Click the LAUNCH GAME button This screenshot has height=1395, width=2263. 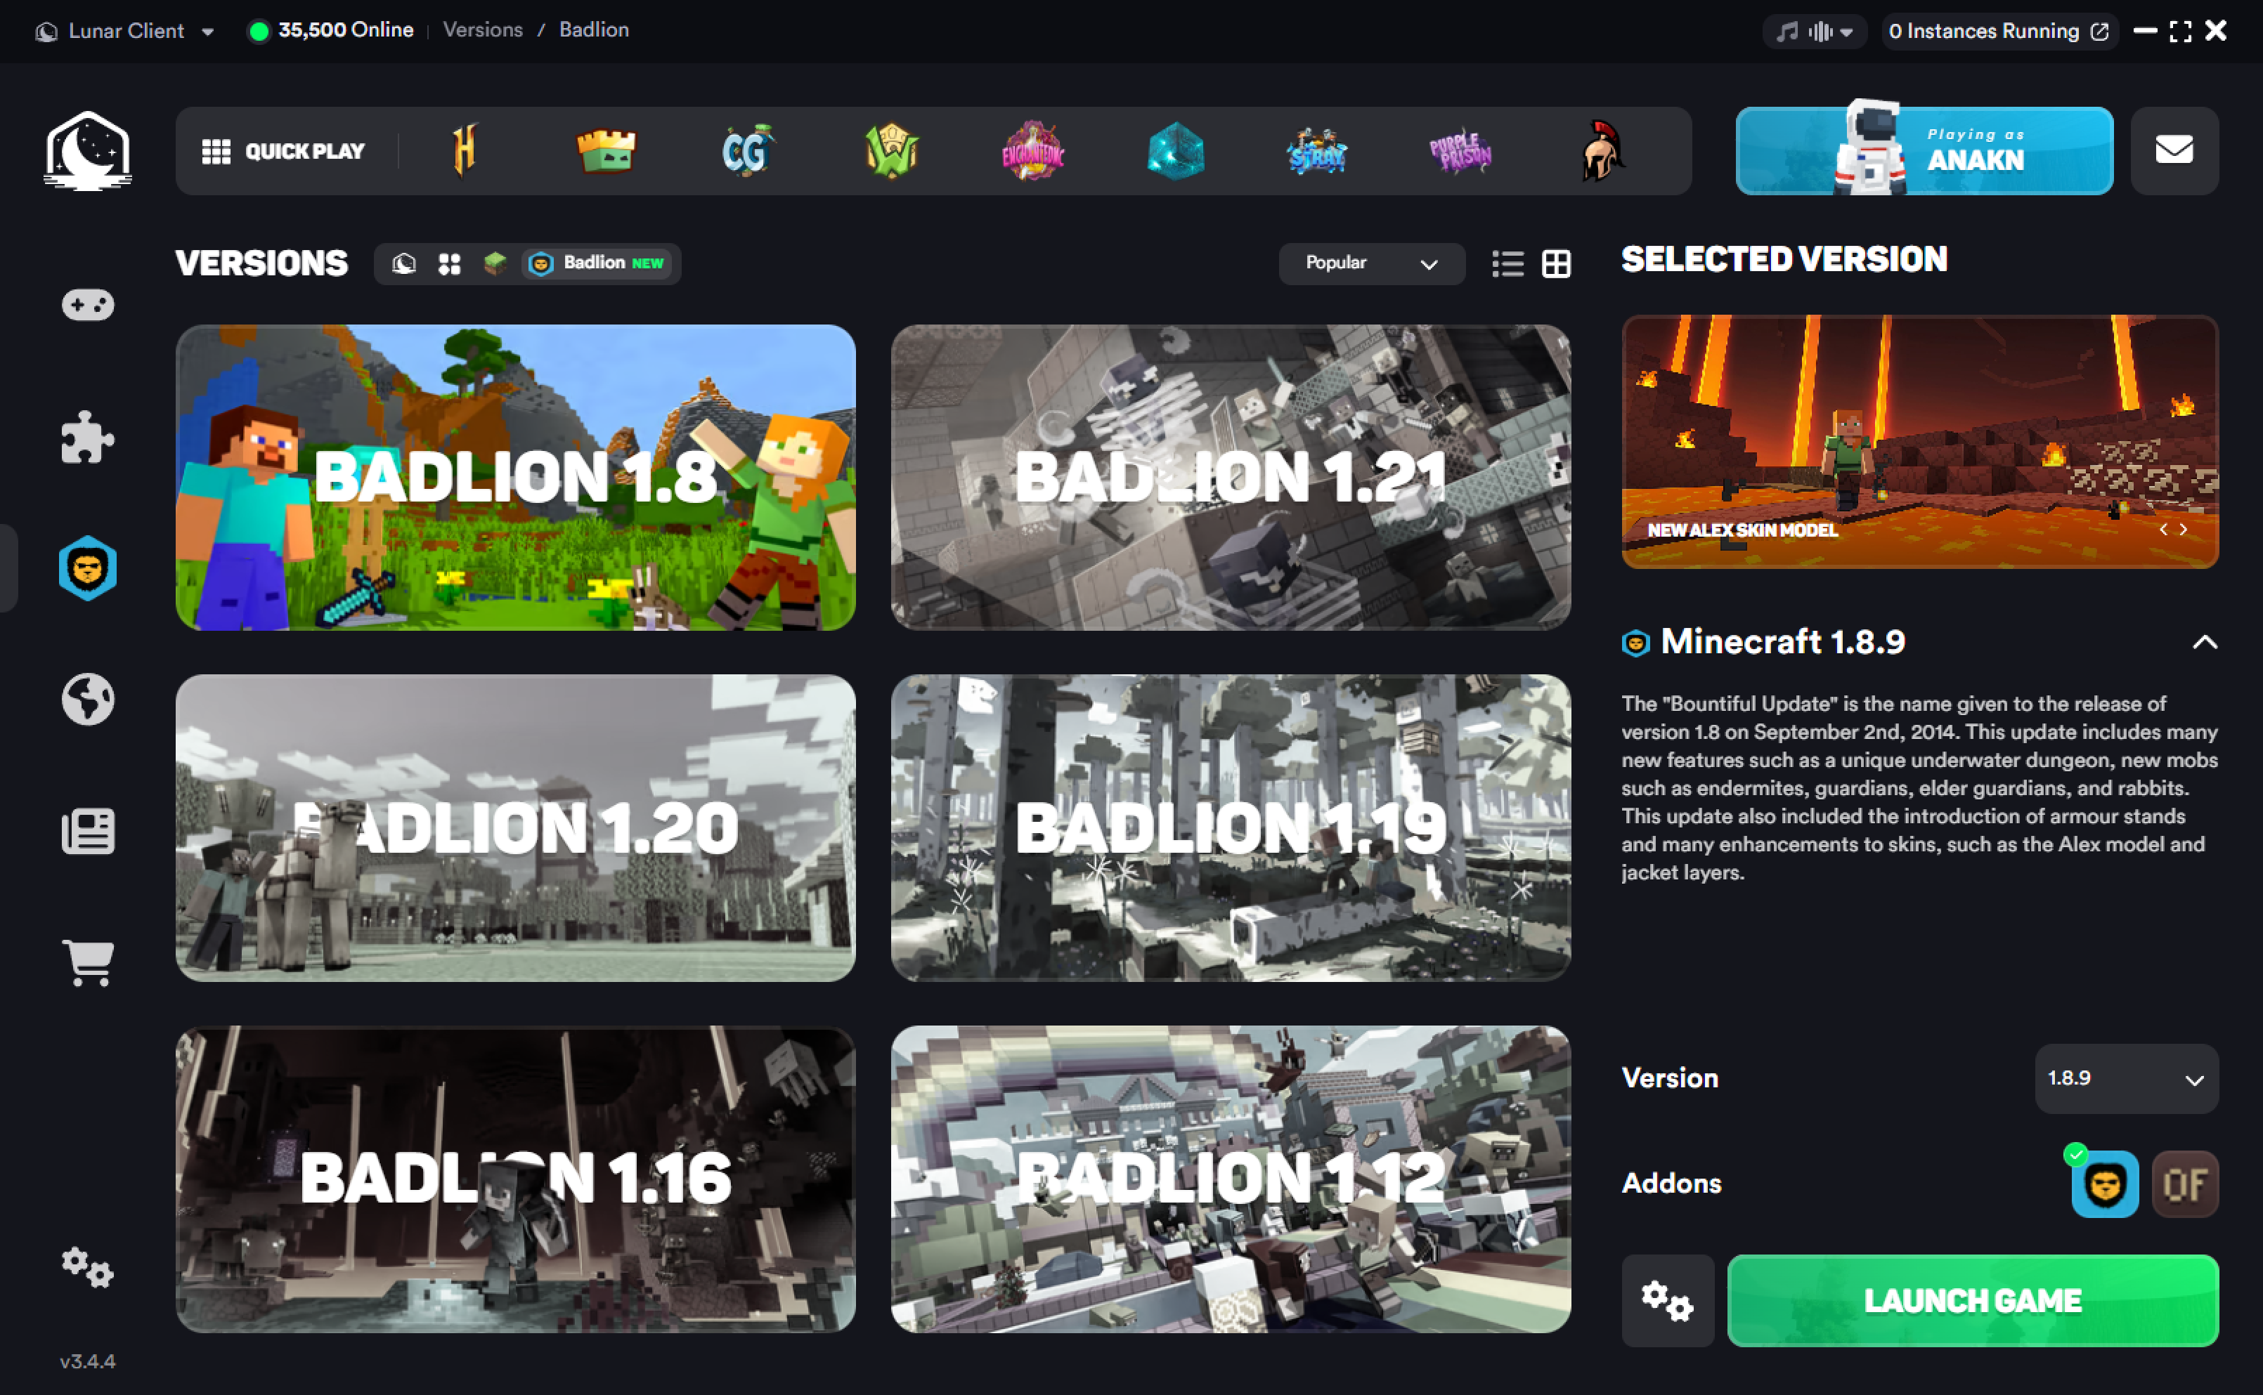[x=1972, y=1300]
